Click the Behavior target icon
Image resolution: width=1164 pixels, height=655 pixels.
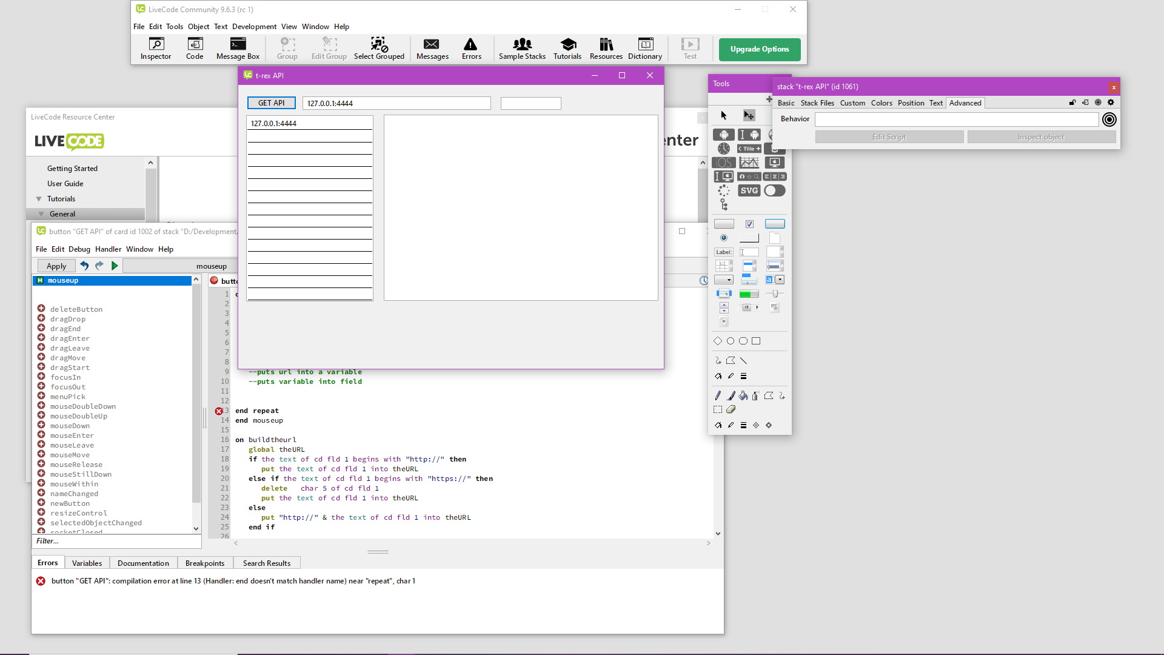coord(1109,119)
